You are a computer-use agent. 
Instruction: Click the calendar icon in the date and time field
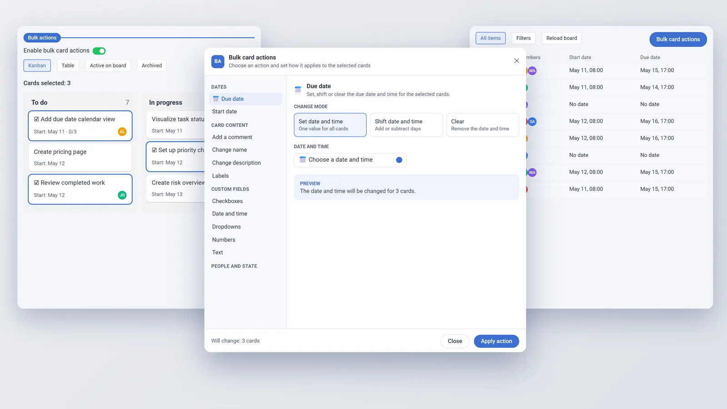click(303, 160)
